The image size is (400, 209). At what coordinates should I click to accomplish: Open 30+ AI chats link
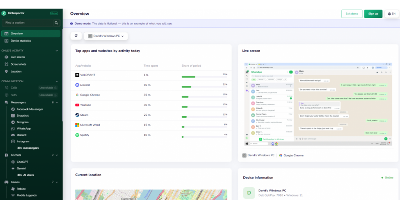(x=25, y=175)
